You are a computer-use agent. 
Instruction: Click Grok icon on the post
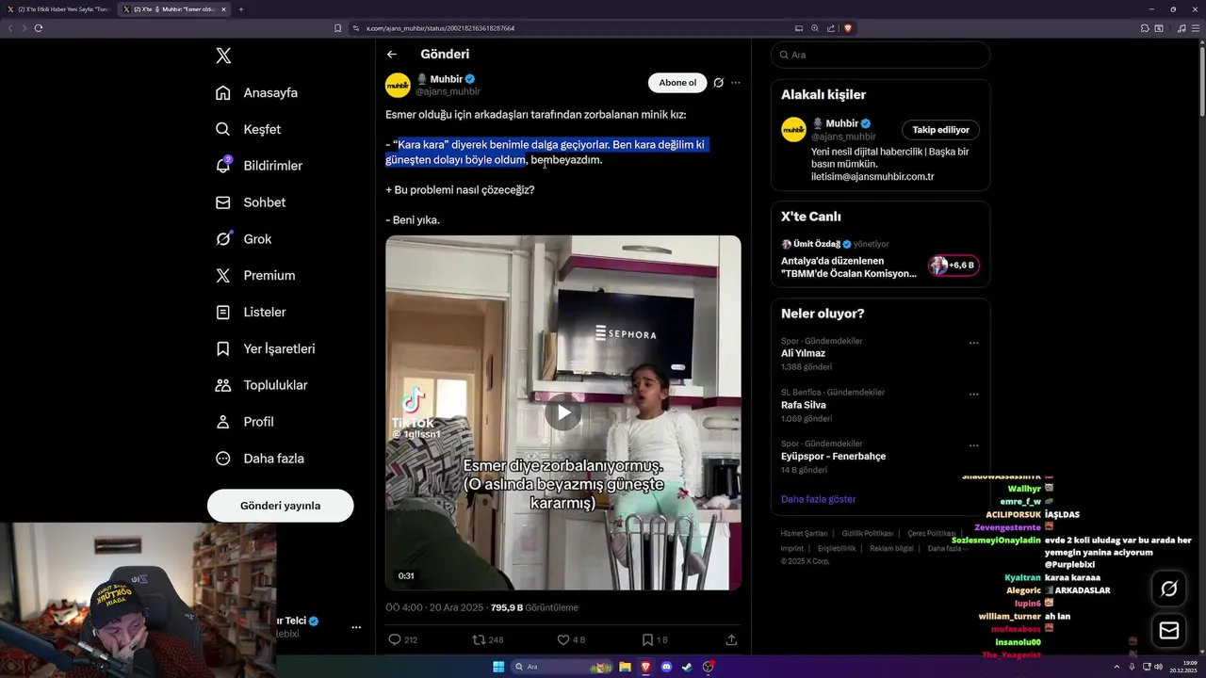click(718, 83)
